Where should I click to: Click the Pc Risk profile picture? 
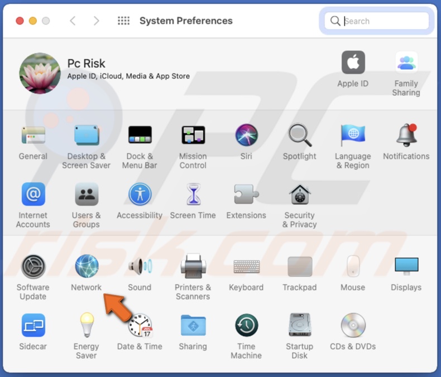(x=40, y=73)
